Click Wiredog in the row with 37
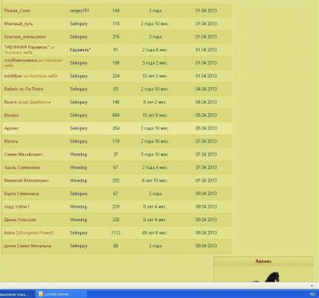Screen dimensions: 319x298 (78, 154)
